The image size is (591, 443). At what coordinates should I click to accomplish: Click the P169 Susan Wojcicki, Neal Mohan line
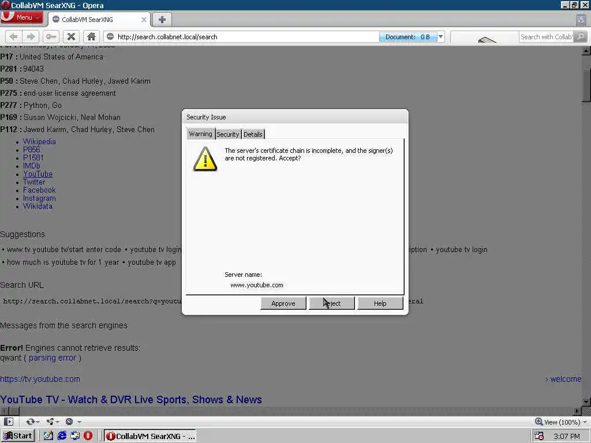(60, 117)
